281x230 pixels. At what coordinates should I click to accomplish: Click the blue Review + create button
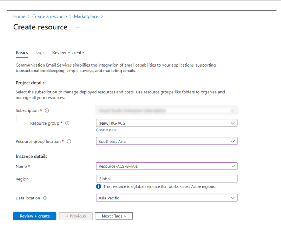[x=35, y=216]
